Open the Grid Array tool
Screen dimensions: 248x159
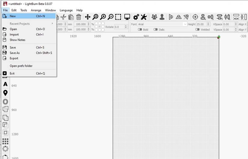5,141
